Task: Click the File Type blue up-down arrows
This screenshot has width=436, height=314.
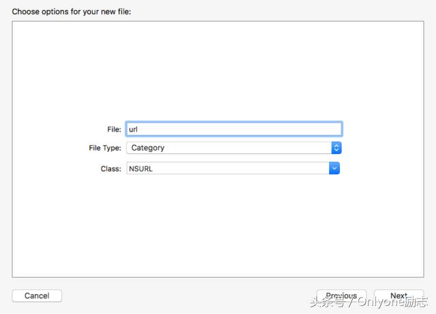Action: [336, 148]
